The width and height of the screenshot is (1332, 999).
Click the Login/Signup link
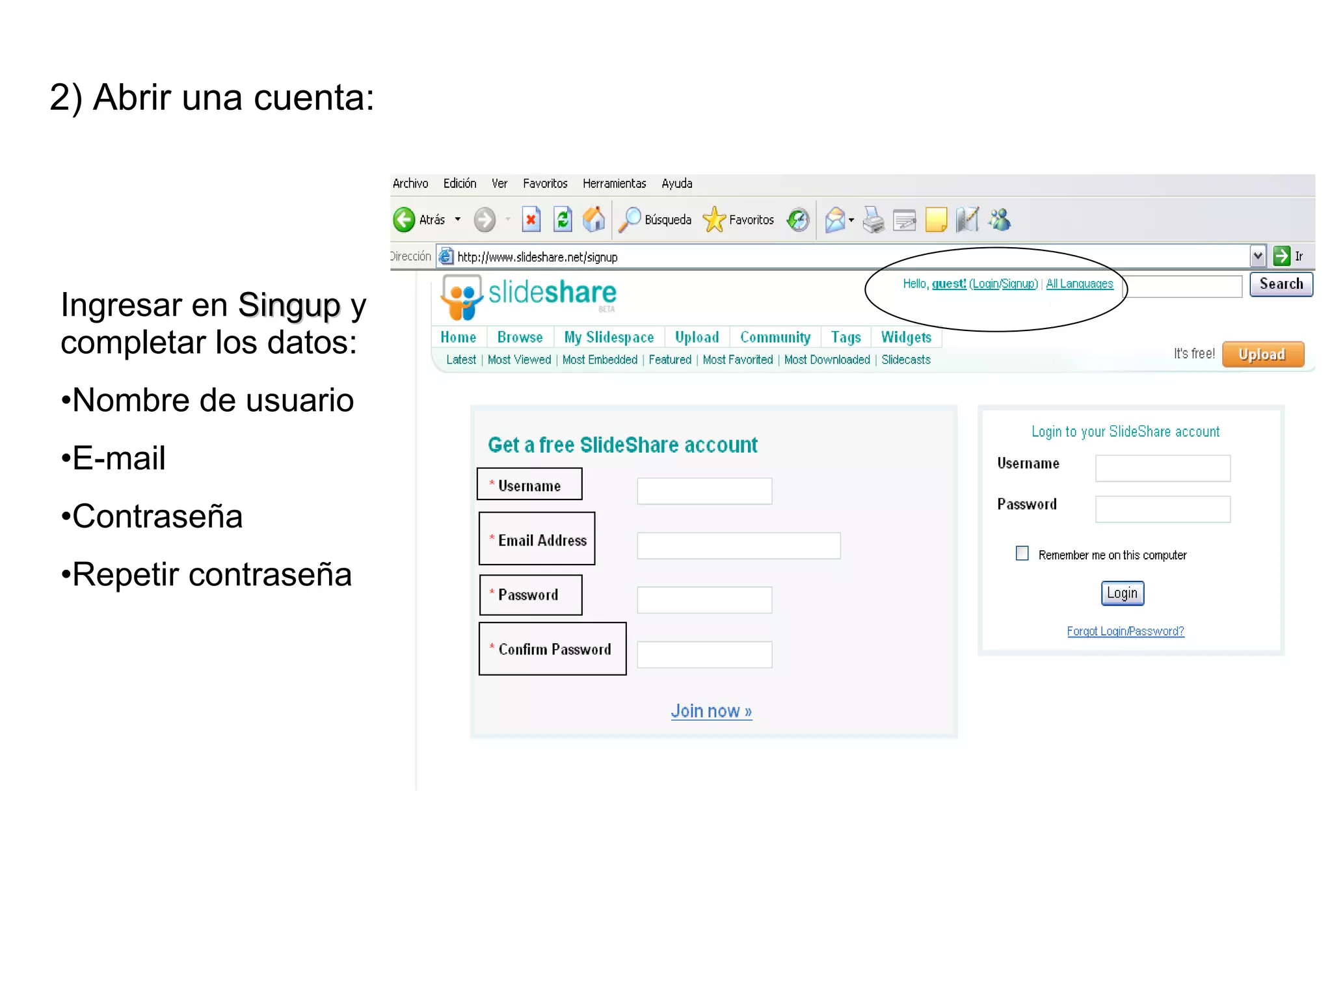click(1004, 284)
